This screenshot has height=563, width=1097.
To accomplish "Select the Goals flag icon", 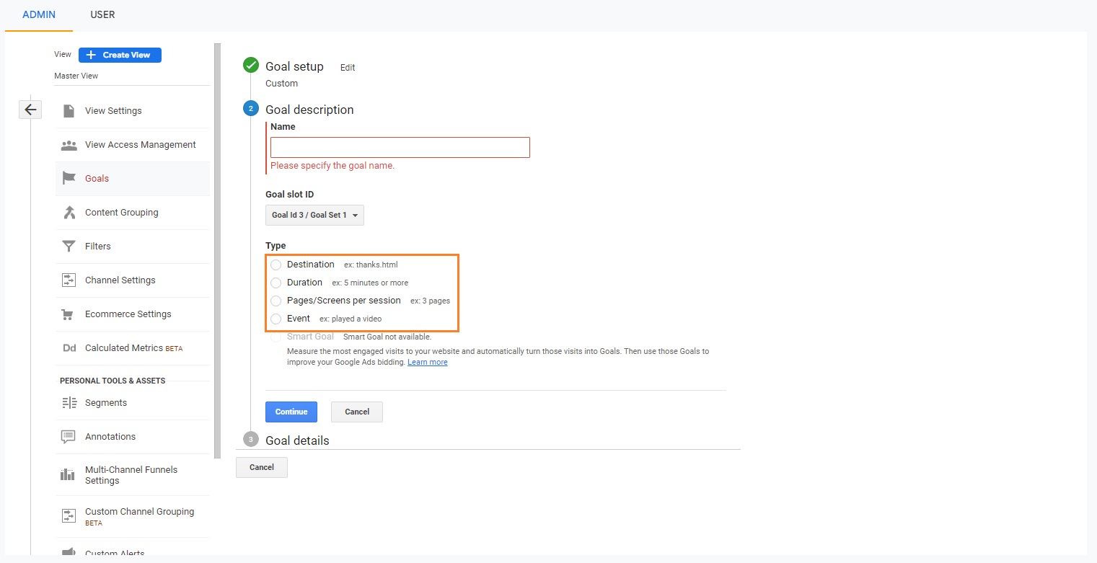I will click(x=69, y=179).
